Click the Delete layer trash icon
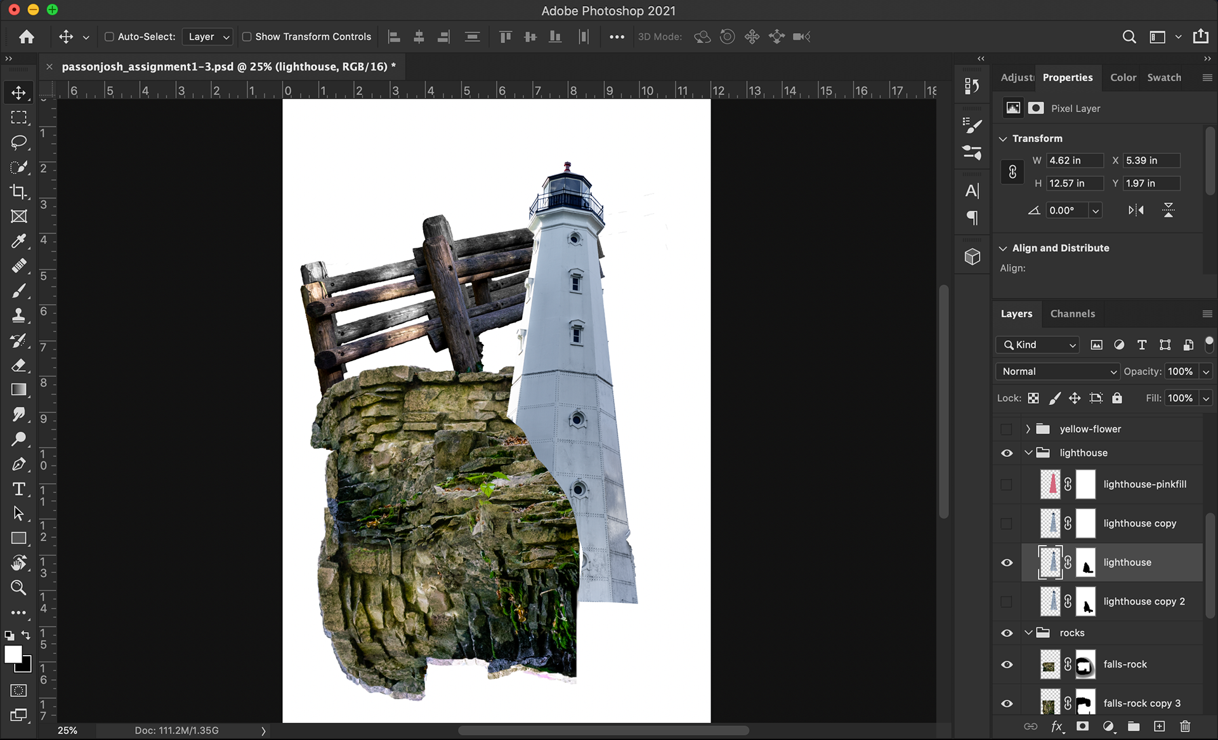The image size is (1218, 740). click(x=1184, y=726)
